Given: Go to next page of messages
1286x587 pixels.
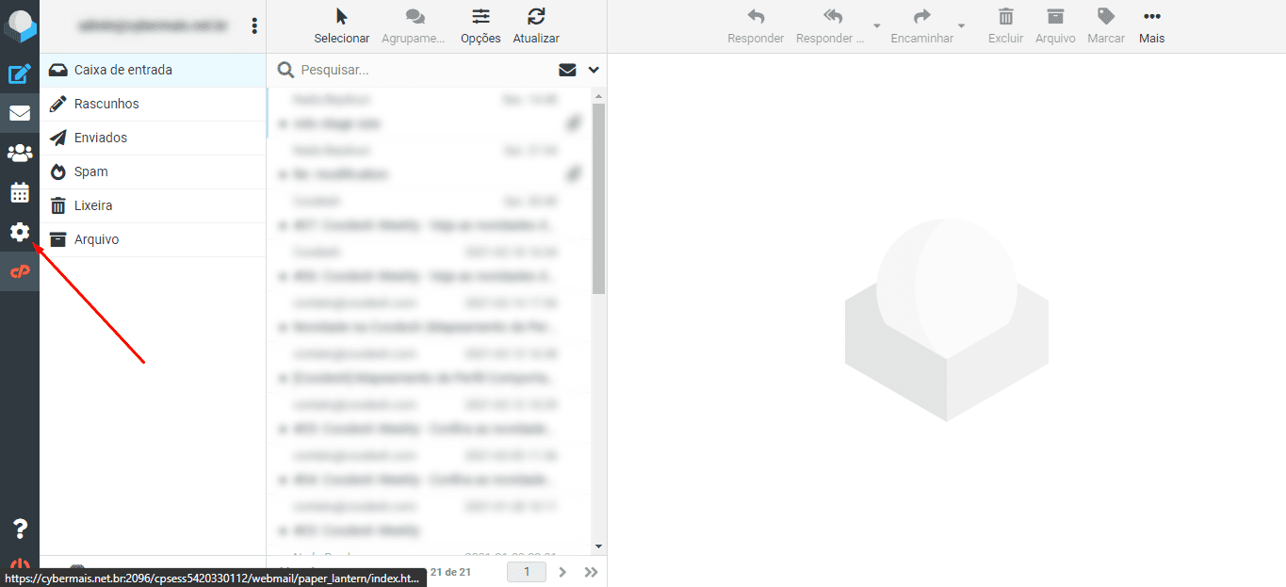Looking at the screenshot, I should (562, 571).
